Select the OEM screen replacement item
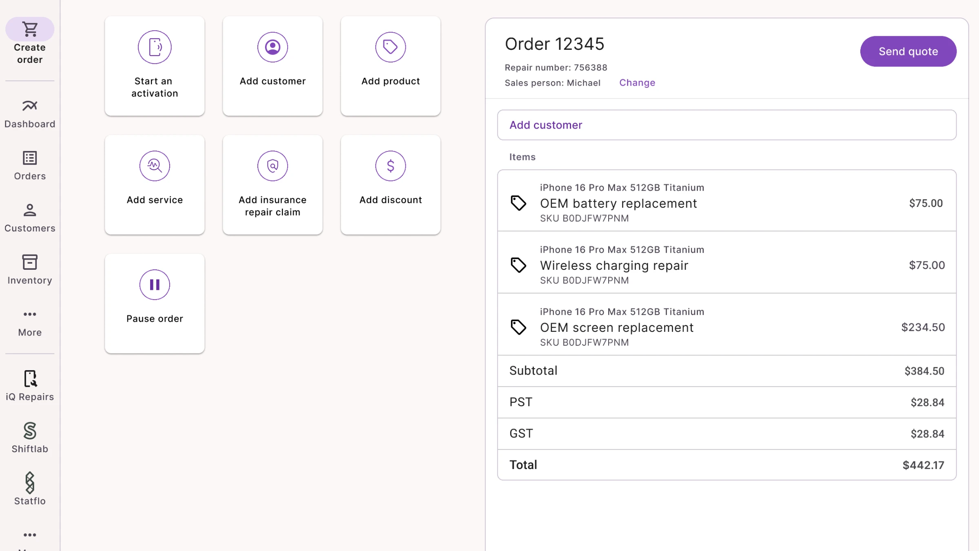The height and width of the screenshot is (551, 979). [726, 324]
